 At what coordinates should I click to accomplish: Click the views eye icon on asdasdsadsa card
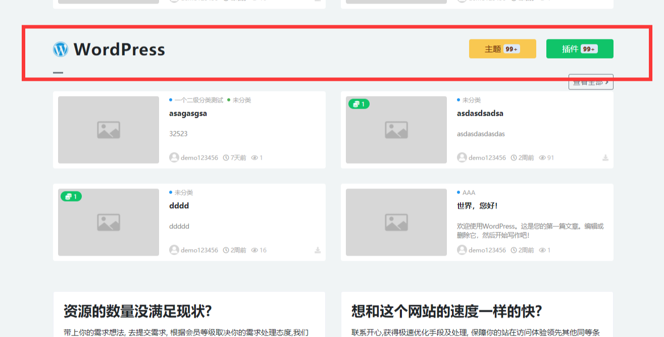pos(542,158)
